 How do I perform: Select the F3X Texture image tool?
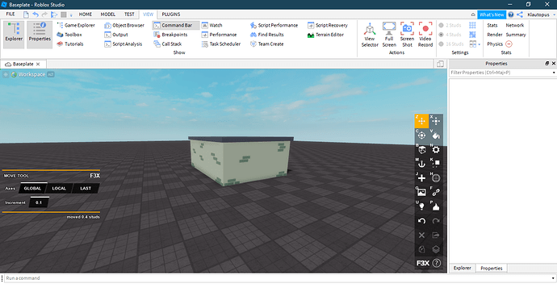coord(421,192)
